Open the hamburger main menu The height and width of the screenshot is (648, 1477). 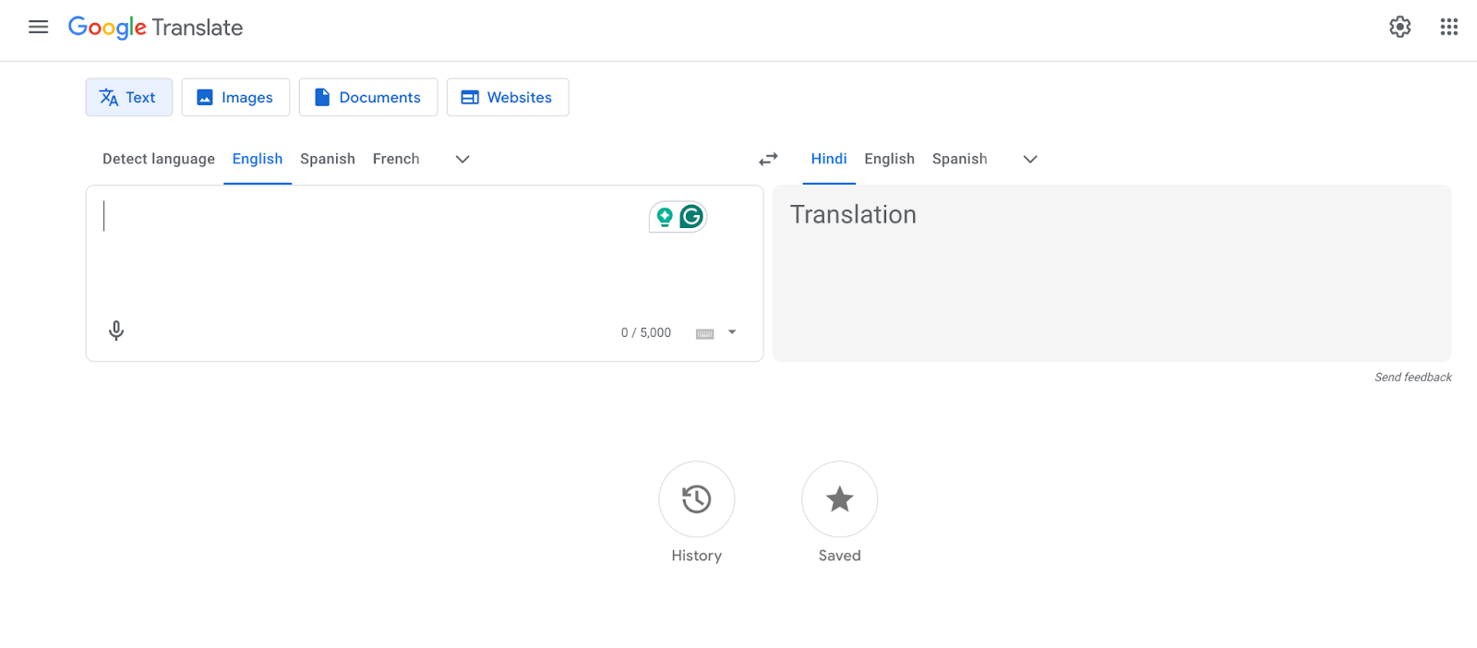coord(38,27)
